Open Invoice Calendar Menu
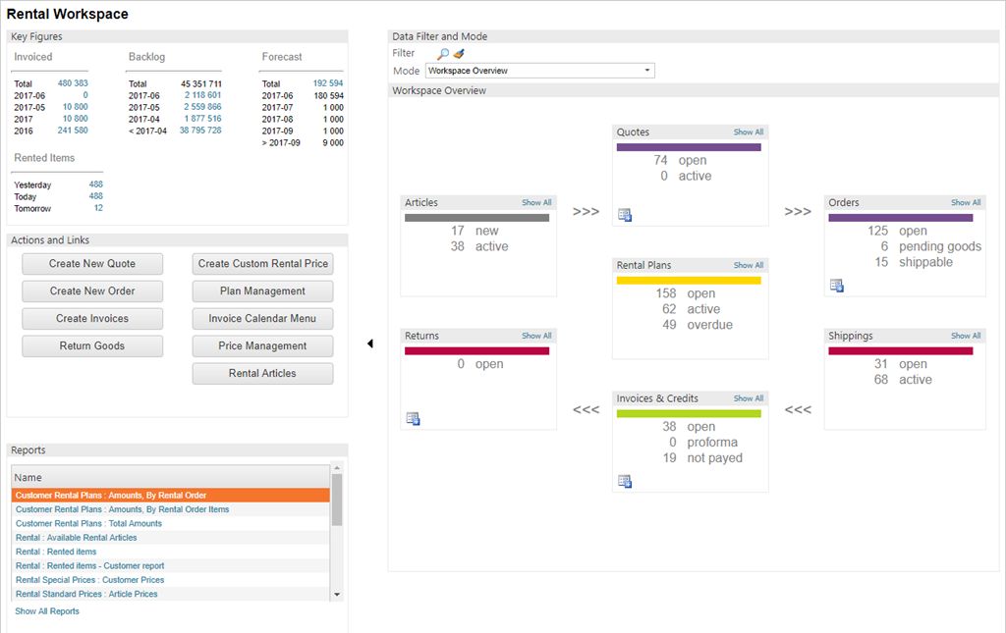This screenshot has width=1006, height=633. pos(262,319)
